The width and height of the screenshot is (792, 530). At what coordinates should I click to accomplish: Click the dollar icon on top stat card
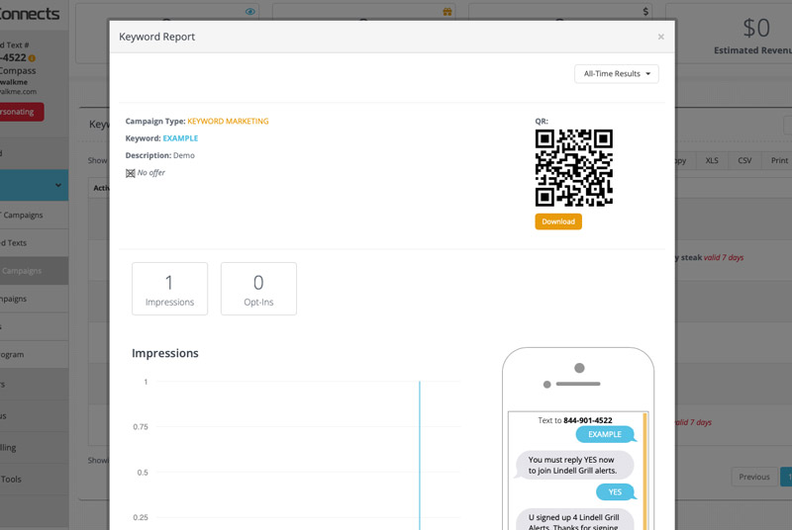tap(645, 11)
